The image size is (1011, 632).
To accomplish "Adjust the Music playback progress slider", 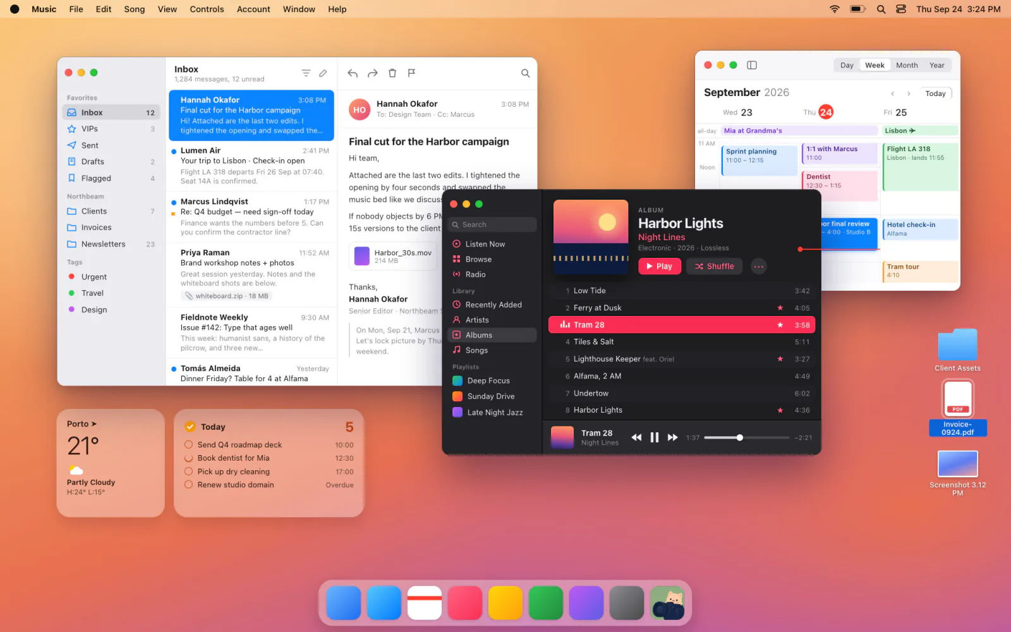I will pos(746,437).
